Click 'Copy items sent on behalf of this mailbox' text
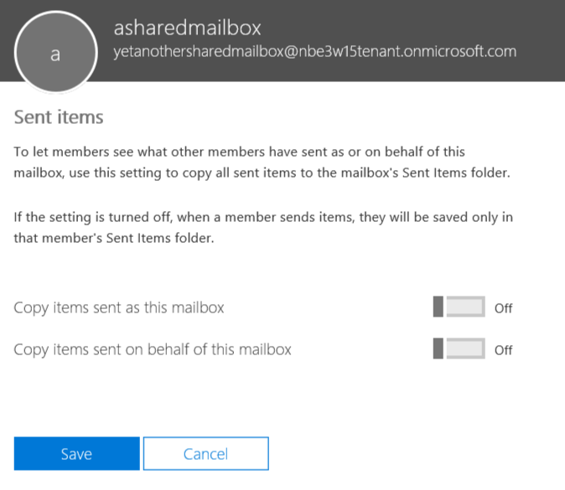This screenshot has height=490, width=565. click(153, 349)
